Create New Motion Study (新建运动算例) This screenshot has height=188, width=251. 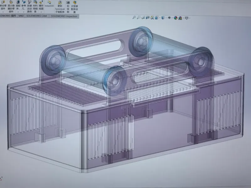click(29, 6)
